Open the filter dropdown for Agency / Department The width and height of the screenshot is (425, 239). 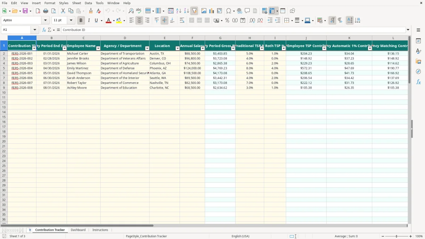[x=147, y=49]
